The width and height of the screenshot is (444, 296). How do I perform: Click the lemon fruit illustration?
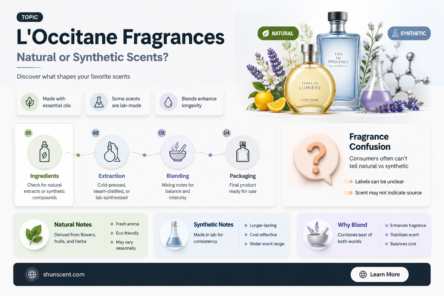pos(264,101)
